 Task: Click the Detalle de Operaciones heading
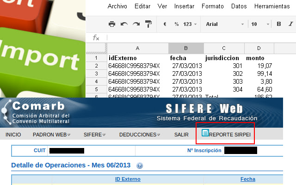point(71,165)
